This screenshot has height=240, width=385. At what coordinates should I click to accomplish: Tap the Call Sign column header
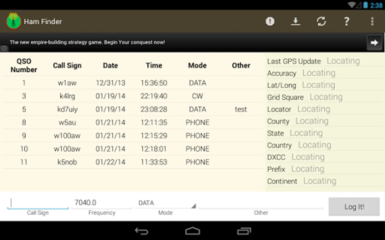pos(67,65)
